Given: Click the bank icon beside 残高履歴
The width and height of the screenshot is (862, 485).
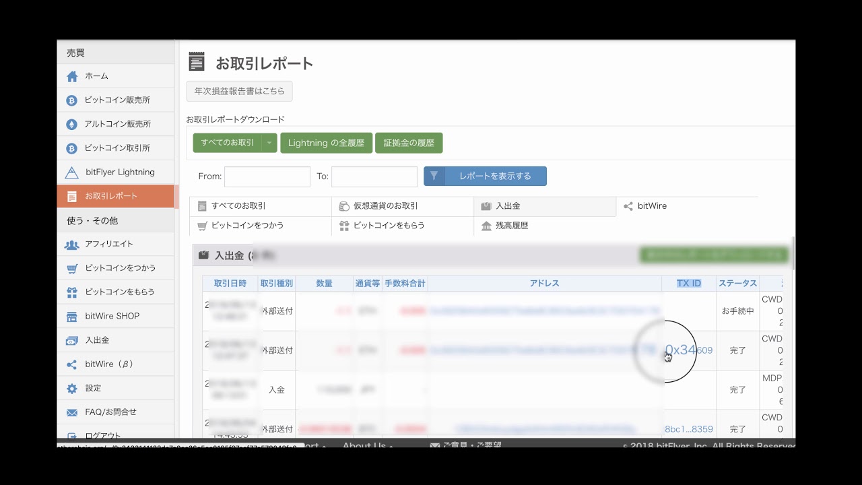Looking at the screenshot, I should tap(486, 226).
